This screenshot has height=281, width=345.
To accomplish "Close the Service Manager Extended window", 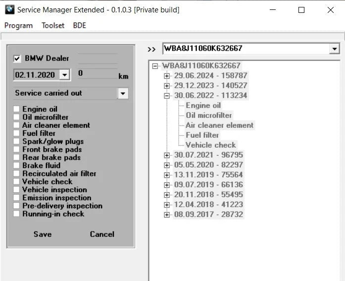I will 331,10.
